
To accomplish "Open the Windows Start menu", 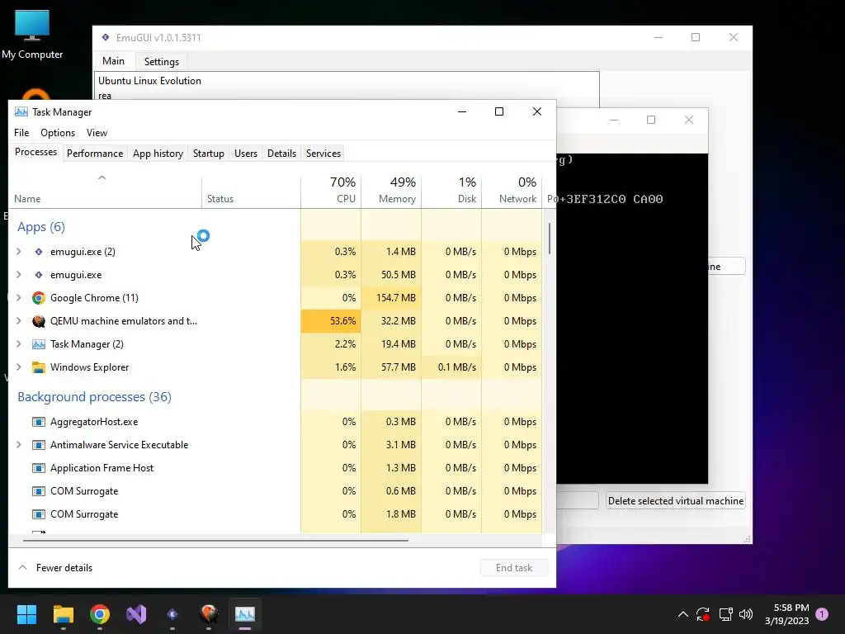I will pos(26,614).
